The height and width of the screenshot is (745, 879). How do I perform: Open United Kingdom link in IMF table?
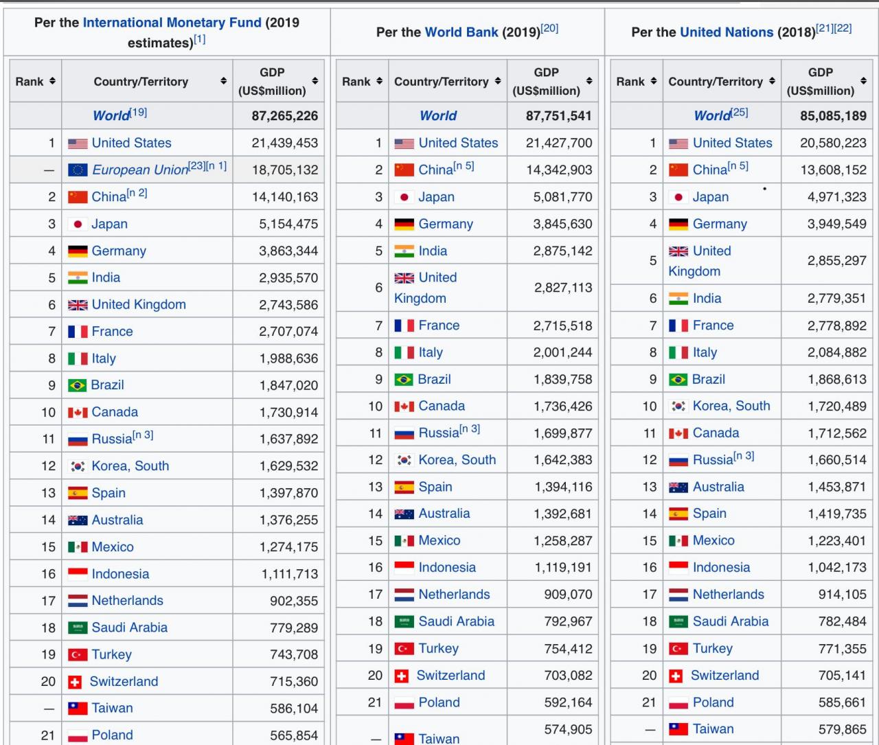(x=139, y=305)
